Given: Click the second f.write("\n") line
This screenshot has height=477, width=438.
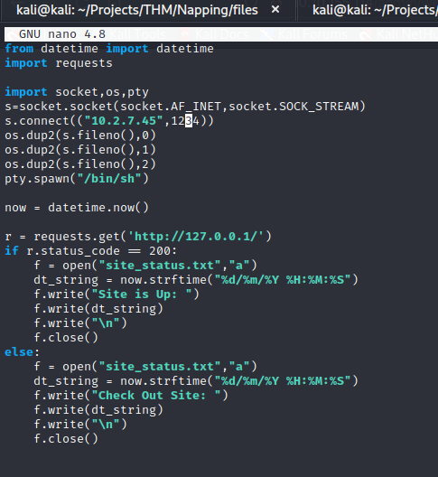Looking at the screenshot, I should pos(80,425).
